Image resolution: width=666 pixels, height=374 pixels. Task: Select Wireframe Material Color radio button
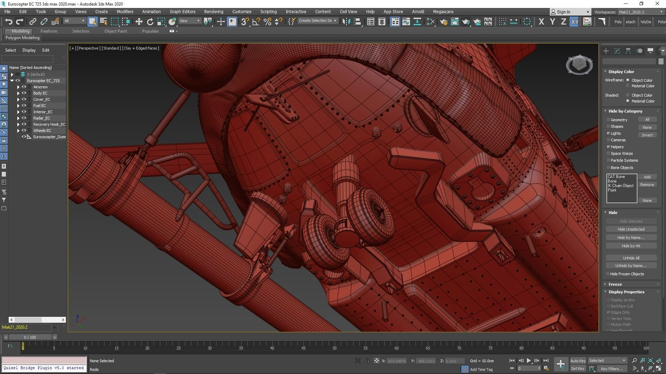(x=627, y=86)
